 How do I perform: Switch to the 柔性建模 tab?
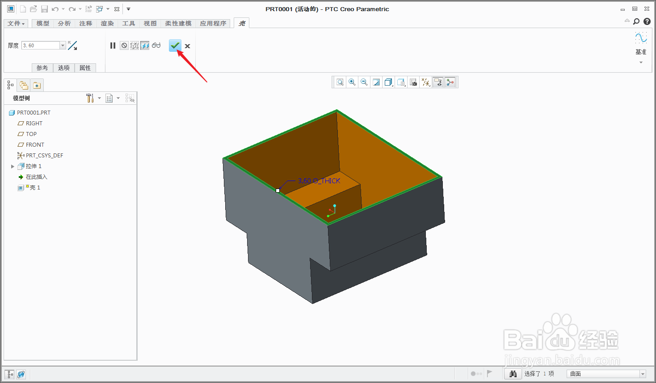[x=178, y=23]
